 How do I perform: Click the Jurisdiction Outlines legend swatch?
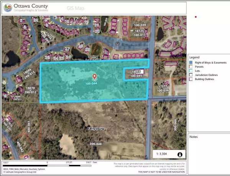[191, 75]
